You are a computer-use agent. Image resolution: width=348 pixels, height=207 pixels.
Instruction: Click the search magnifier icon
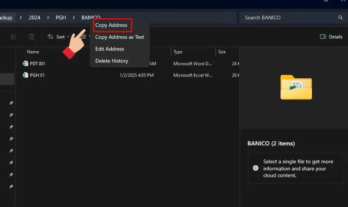(340, 17)
